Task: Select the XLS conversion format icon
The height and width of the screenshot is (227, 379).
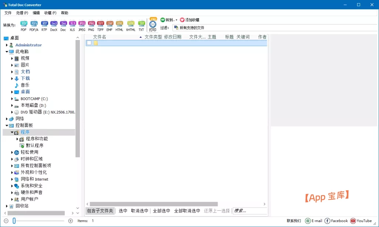Action: 73,23
